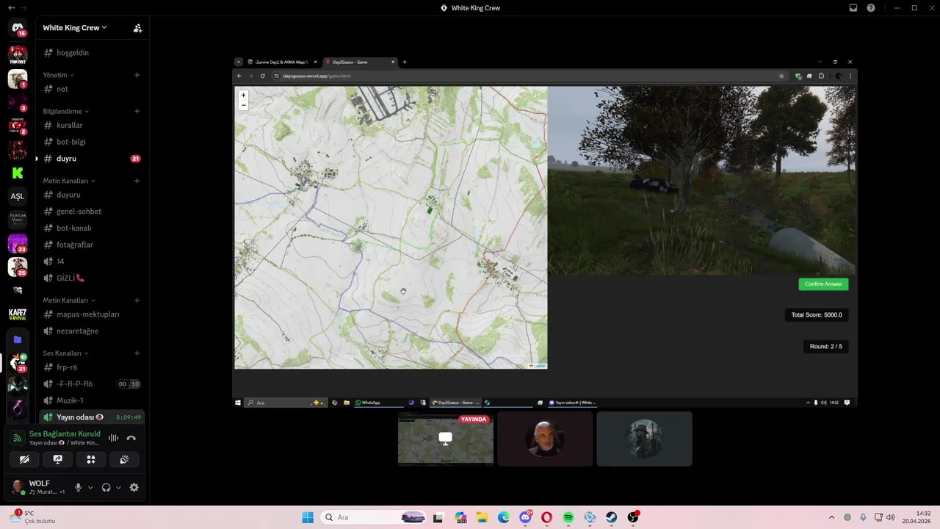Collapse the Metin Kanalları category above mapus-mektupları
The height and width of the screenshot is (529, 940).
(68, 301)
